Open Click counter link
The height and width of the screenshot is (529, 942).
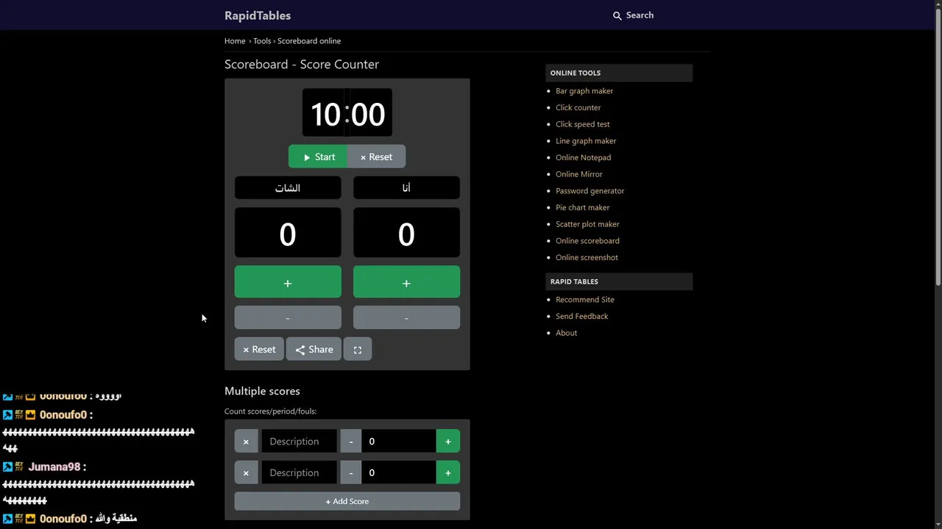tap(578, 107)
